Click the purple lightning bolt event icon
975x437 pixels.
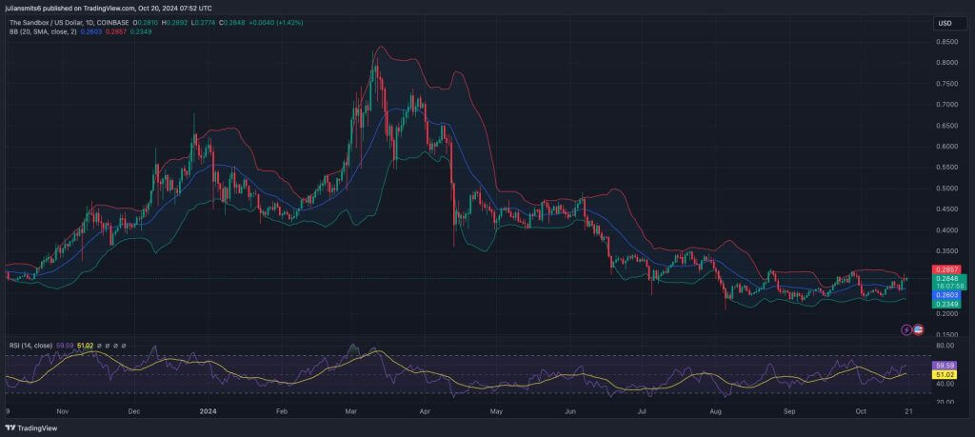pyautogui.click(x=906, y=329)
